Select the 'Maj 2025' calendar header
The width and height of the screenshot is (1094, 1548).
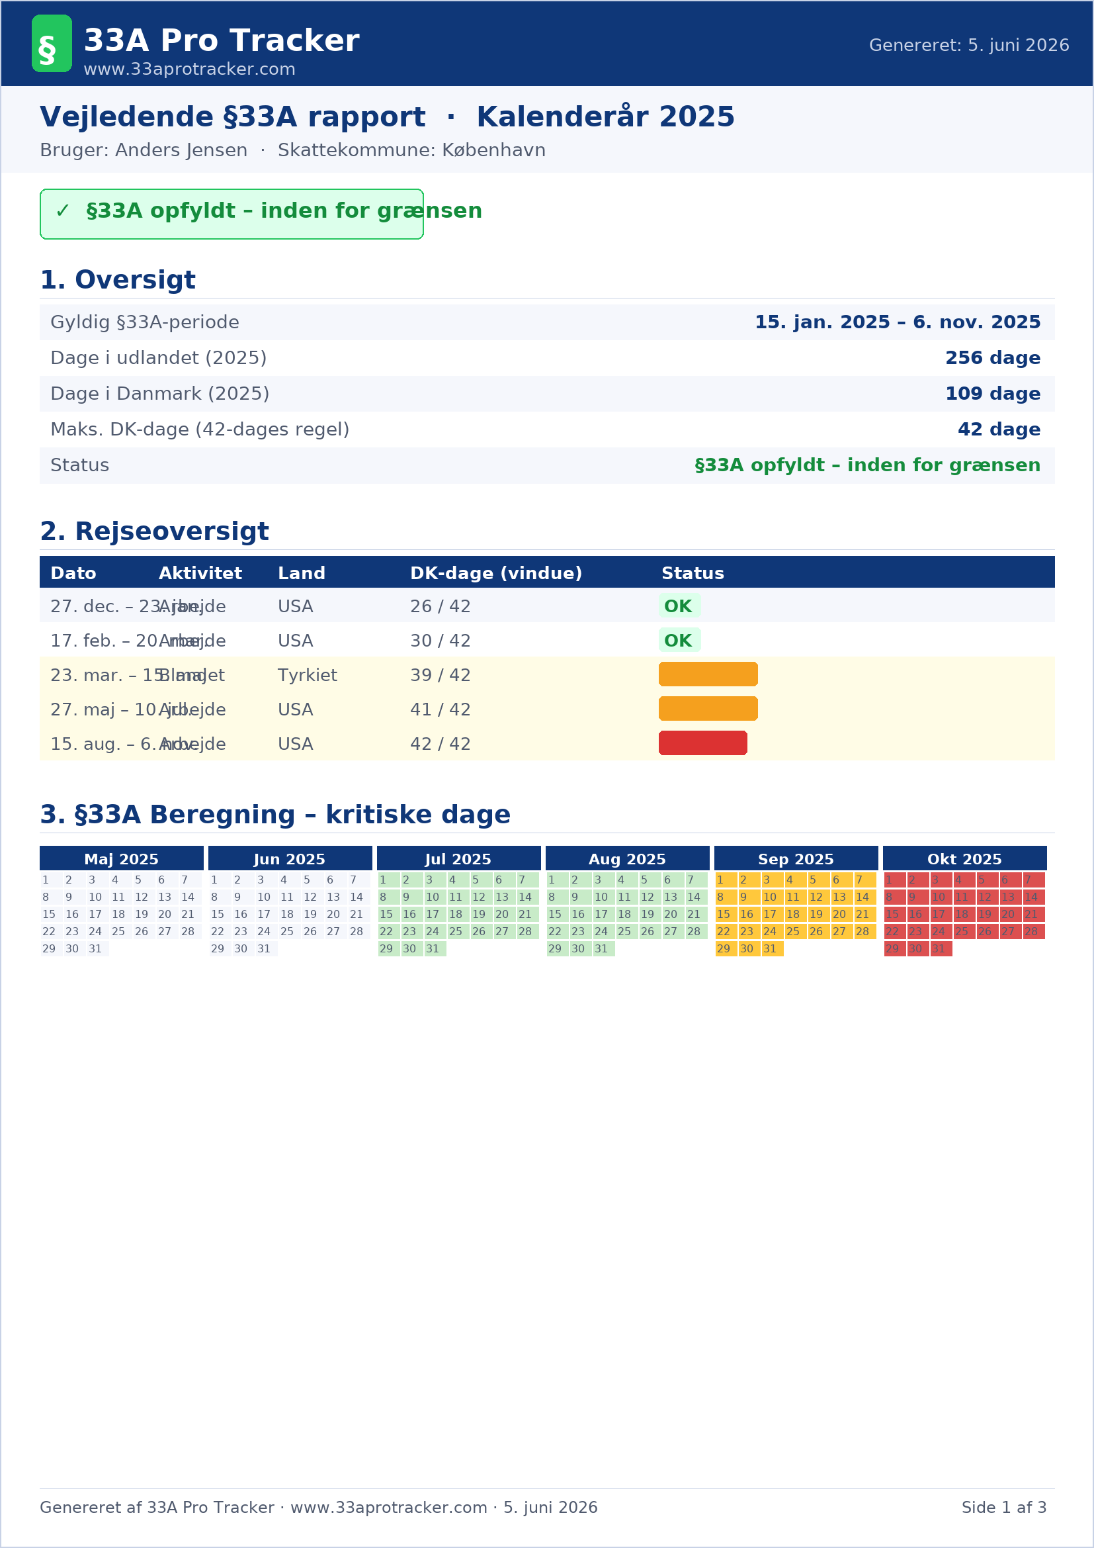[x=121, y=859]
